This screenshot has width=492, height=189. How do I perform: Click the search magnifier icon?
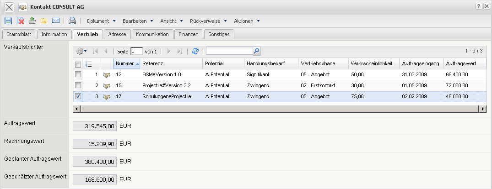click(257, 51)
